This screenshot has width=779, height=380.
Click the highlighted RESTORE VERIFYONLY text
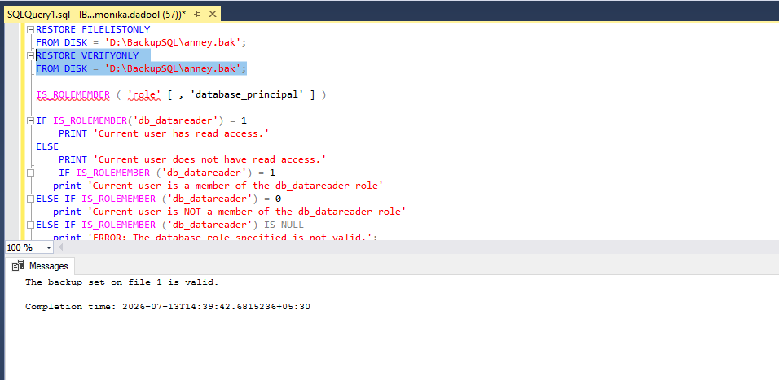[87, 55]
